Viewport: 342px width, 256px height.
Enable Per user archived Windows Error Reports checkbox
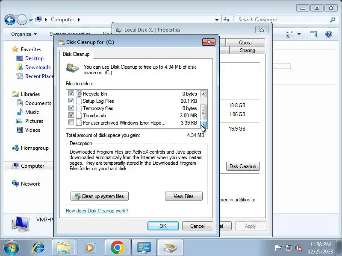pyautogui.click(x=71, y=122)
